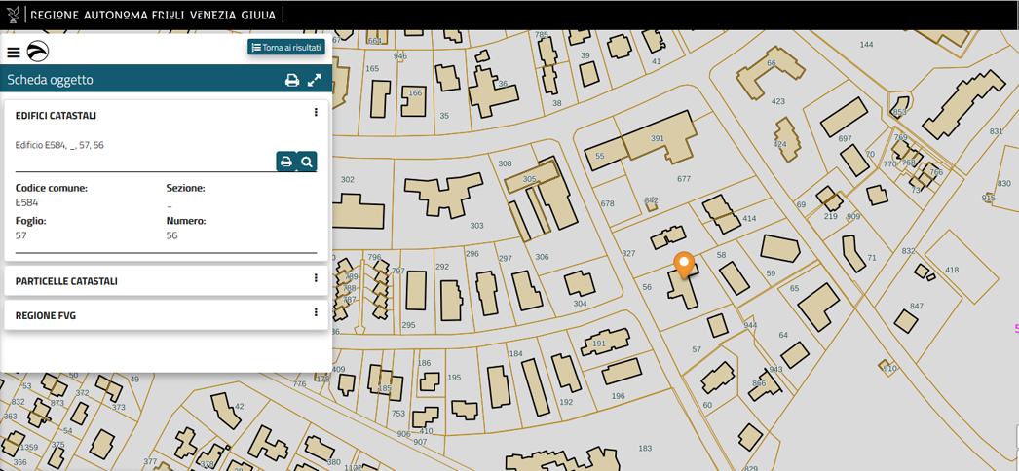
Task: Expand the Regione FVG section
Action: pyautogui.click(x=46, y=315)
